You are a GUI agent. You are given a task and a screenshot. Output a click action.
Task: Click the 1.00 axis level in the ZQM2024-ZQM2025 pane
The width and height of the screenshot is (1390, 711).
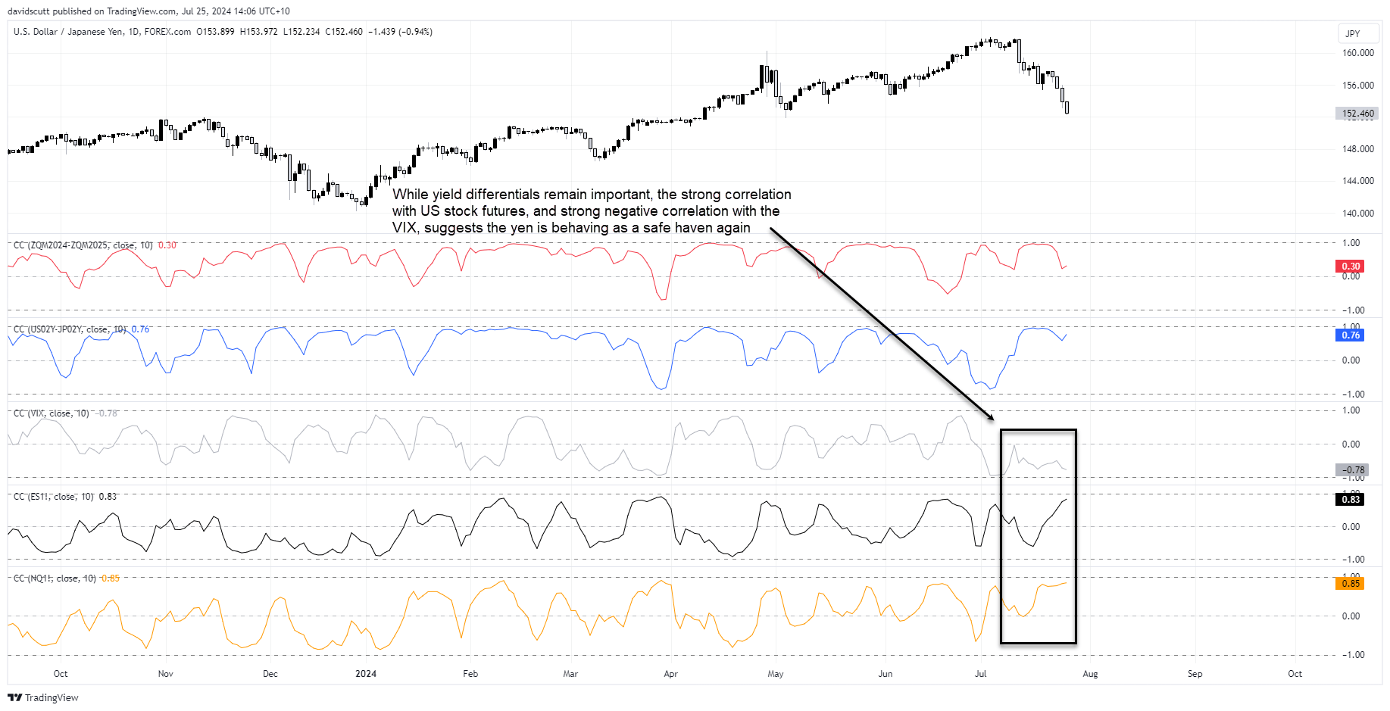[1351, 243]
